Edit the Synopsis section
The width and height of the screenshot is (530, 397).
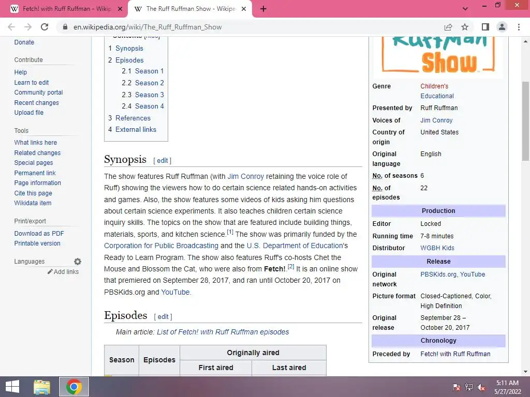pos(162,161)
